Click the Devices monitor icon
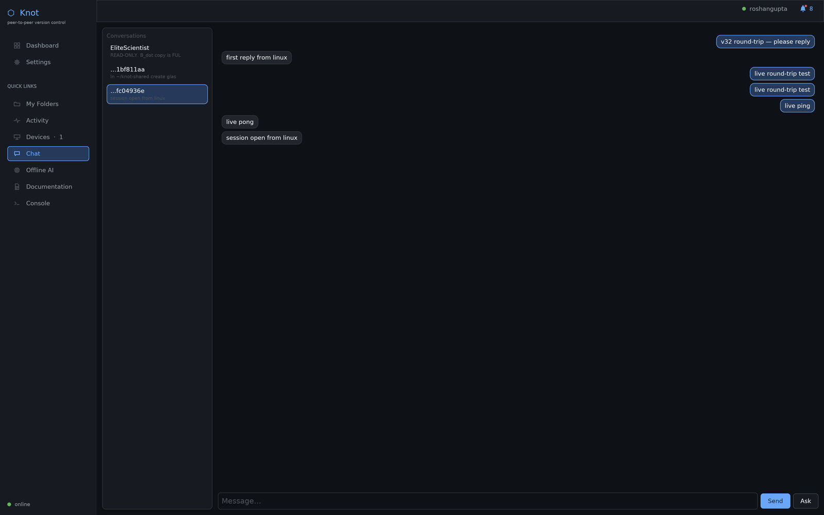This screenshot has height=515, width=824. [17, 137]
